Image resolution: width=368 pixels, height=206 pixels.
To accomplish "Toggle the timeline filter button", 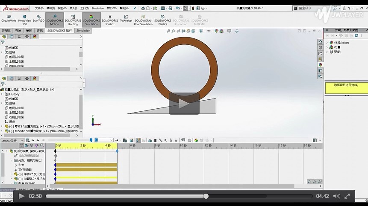I will coord(21,146).
